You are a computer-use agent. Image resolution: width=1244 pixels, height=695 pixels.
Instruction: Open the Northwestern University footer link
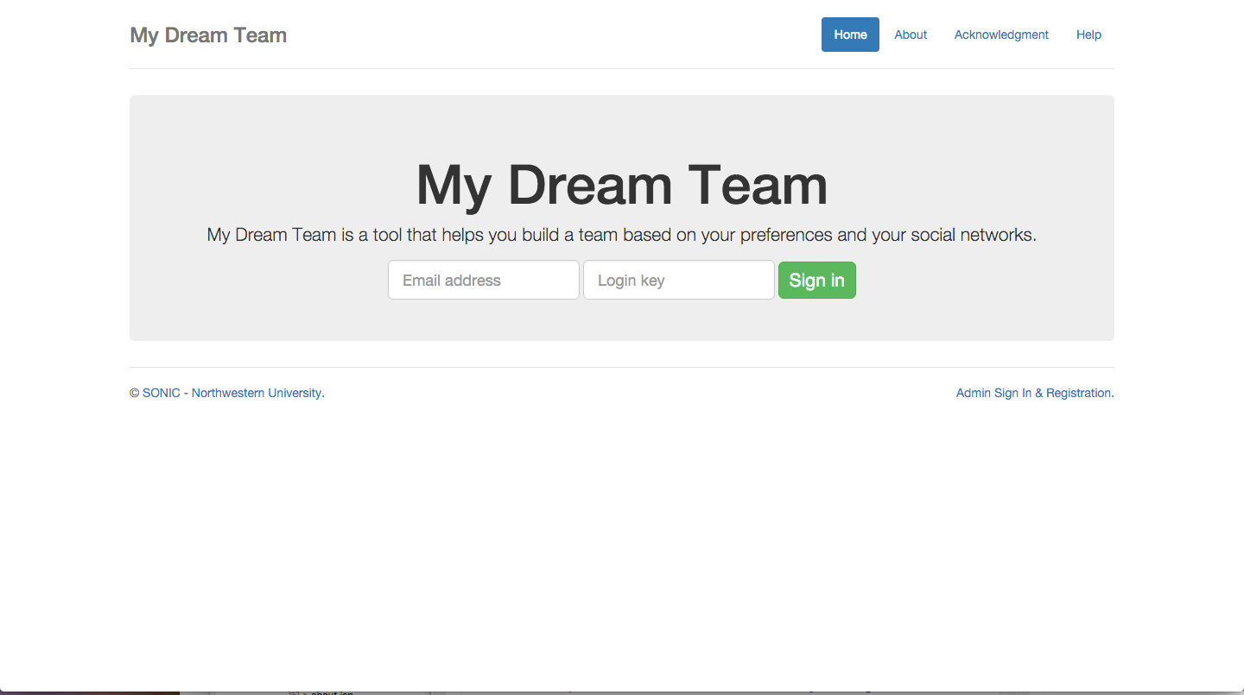257,393
